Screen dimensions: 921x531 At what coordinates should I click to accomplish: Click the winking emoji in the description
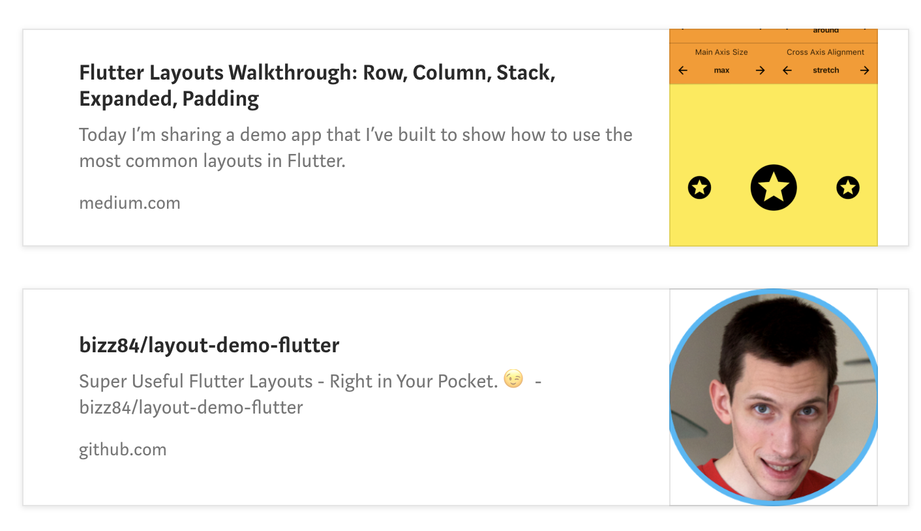(x=514, y=380)
